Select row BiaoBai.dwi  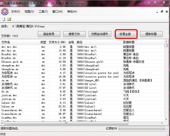click(82, 54)
